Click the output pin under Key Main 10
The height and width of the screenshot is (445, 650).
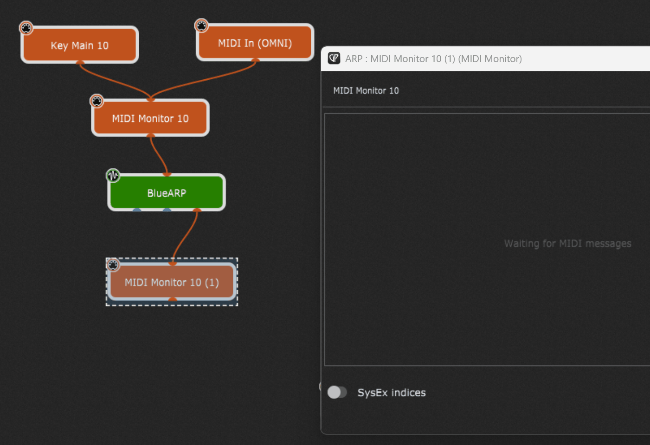point(80,62)
